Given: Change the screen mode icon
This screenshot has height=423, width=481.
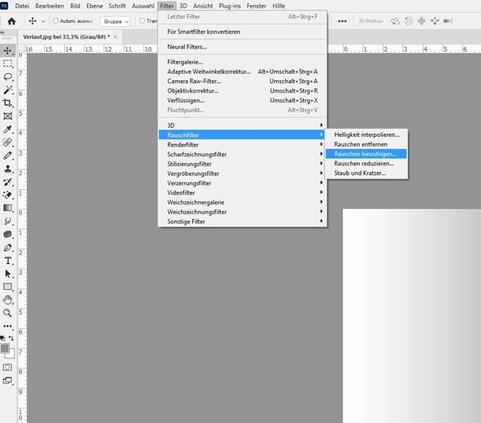Looking at the screenshot, I should tap(8, 381).
